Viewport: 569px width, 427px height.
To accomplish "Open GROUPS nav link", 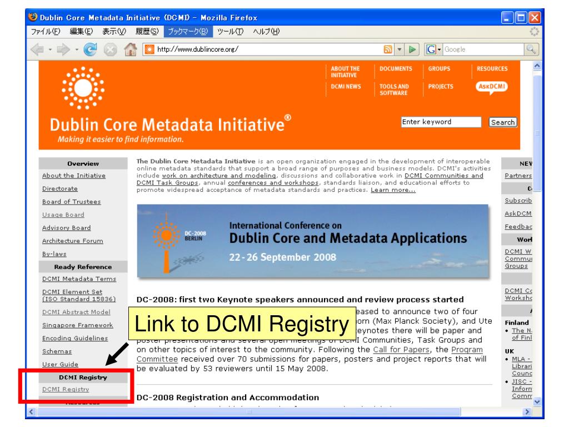I will pos(439,68).
